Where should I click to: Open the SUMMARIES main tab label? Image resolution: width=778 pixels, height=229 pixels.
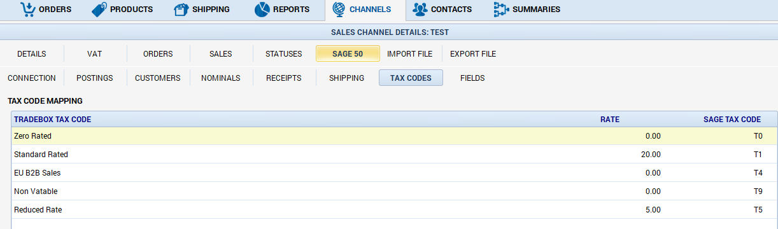(537, 10)
